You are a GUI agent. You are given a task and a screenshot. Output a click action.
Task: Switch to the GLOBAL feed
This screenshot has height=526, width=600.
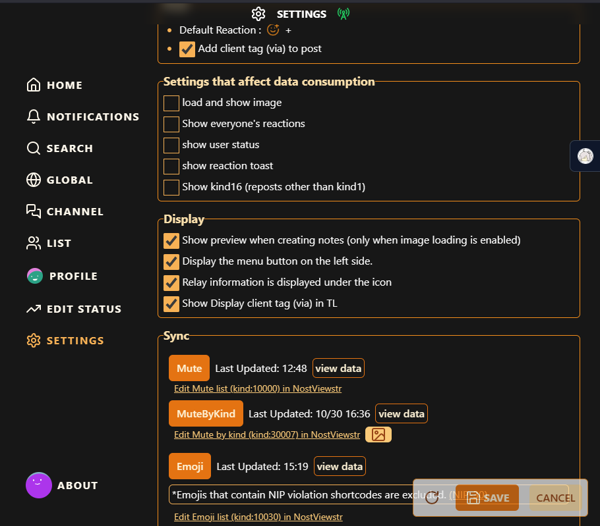tap(60, 180)
